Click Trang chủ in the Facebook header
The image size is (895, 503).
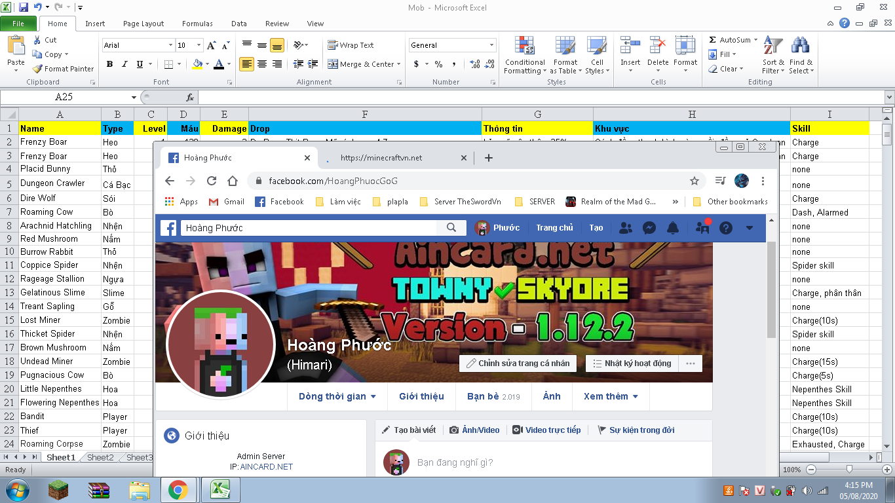(x=554, y=228)
